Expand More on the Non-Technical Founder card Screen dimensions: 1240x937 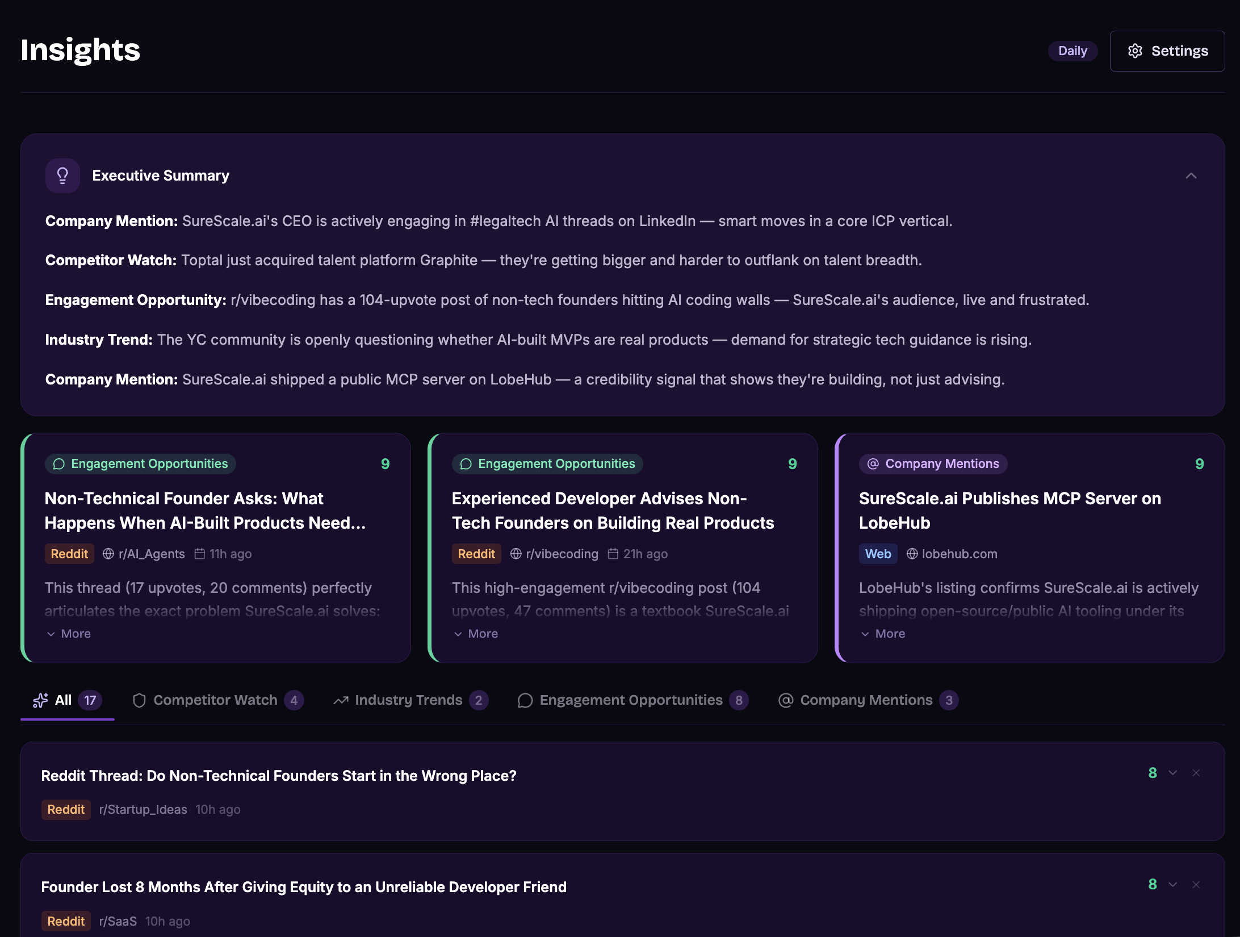pyautogui.click(x=68, y=633)
